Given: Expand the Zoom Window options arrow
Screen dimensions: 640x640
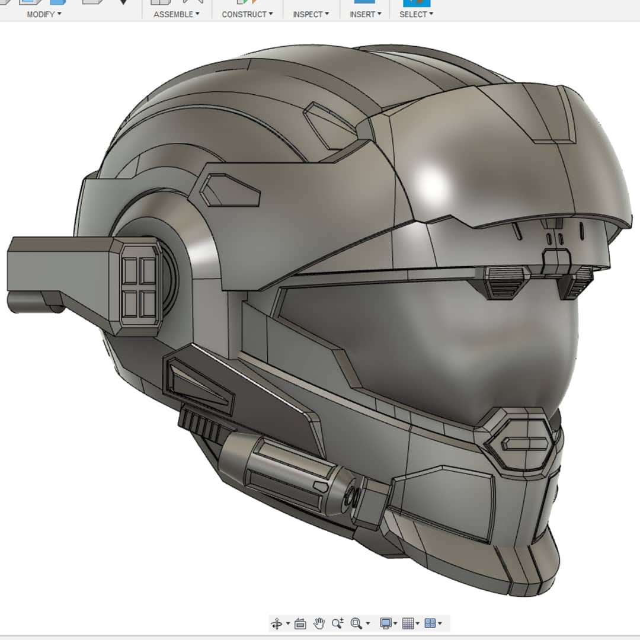Looking at the screenshot, I should pyautogui.click(x=368, y=623).
